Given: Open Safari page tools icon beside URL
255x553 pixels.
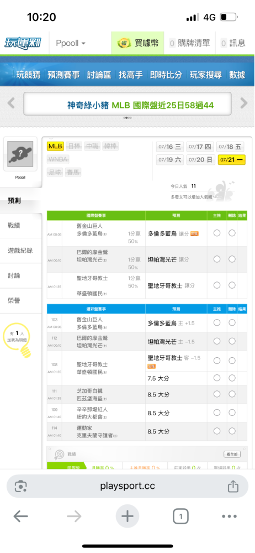Looking at the screenshot, I should 21,486.
